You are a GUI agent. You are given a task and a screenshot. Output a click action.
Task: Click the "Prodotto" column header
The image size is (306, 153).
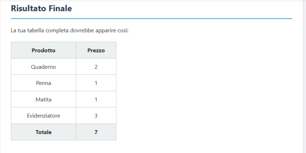[x=43, y=50]
